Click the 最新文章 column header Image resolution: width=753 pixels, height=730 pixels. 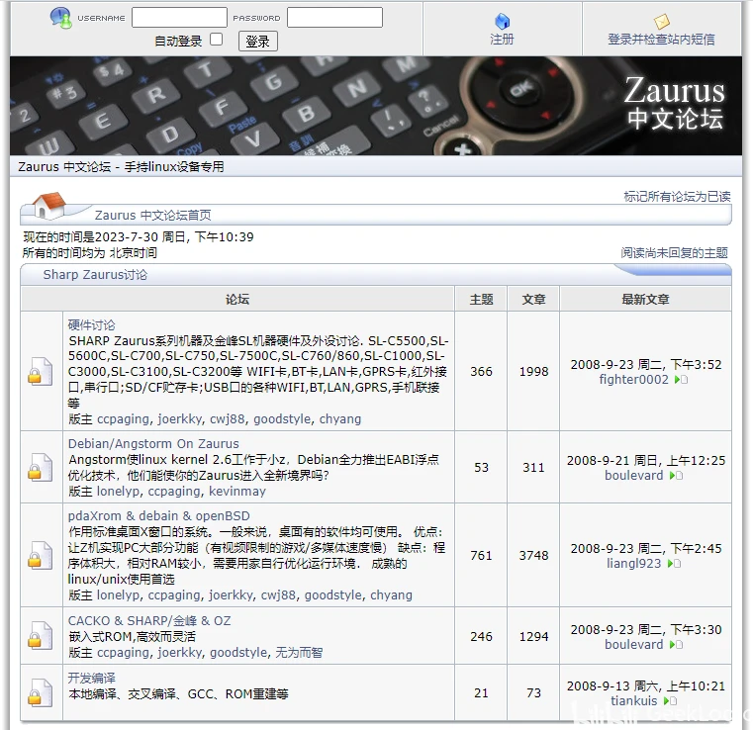point(645,299)
